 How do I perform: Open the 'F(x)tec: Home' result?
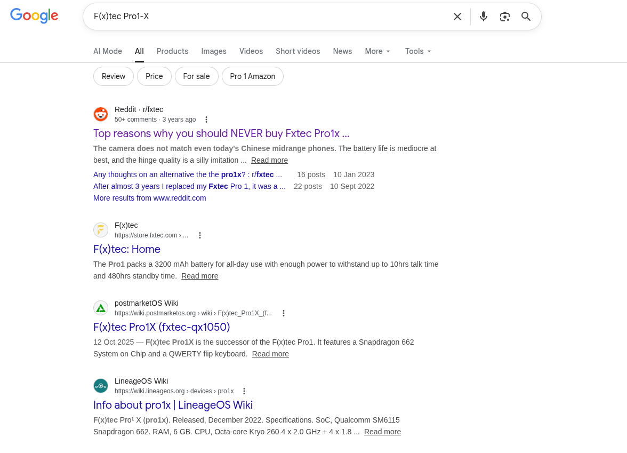pyautogui.click(x=127, y=249)
